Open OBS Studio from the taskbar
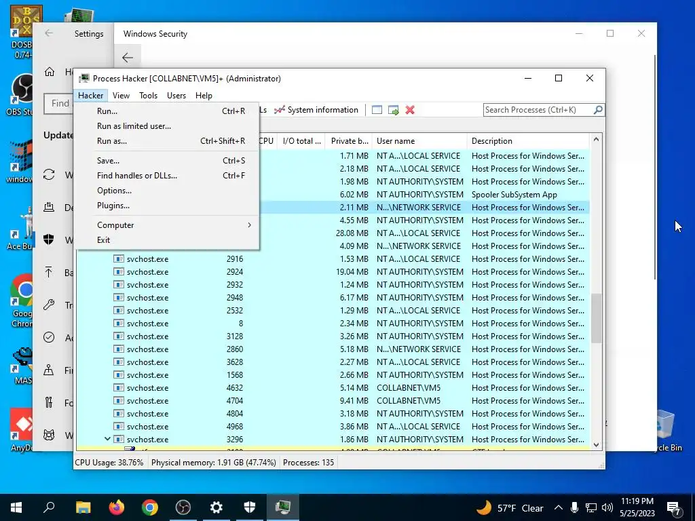Viewport: 695px width, 521px height. point(183,507)
